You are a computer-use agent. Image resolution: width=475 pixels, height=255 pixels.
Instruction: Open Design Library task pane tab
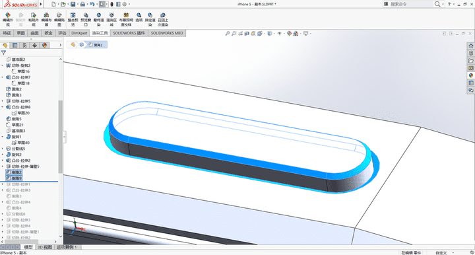click(471, 54)
